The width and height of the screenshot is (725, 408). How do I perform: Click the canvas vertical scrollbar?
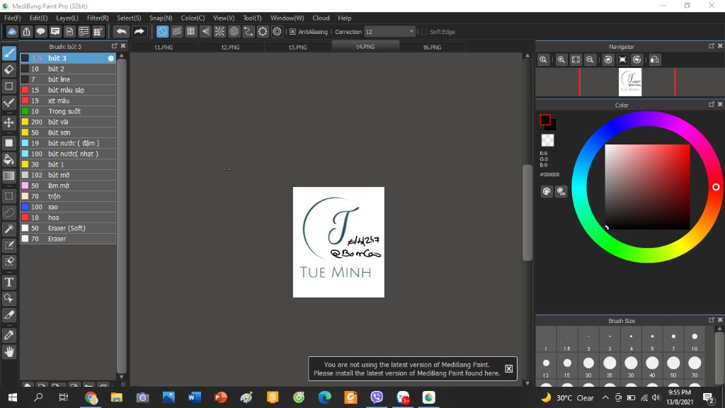coord(527,212)
